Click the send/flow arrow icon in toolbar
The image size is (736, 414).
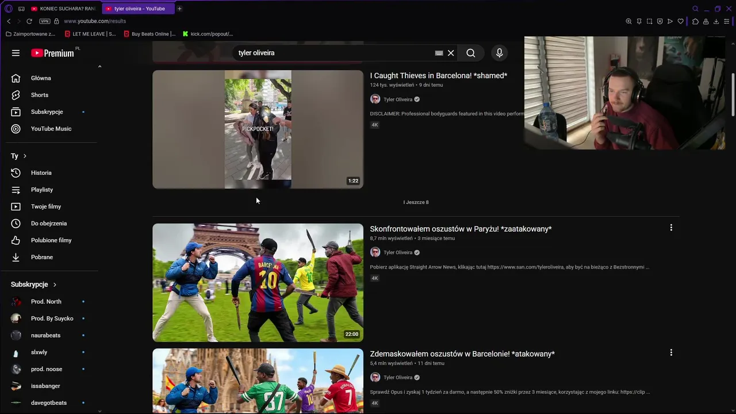click(x=670, y=21)
